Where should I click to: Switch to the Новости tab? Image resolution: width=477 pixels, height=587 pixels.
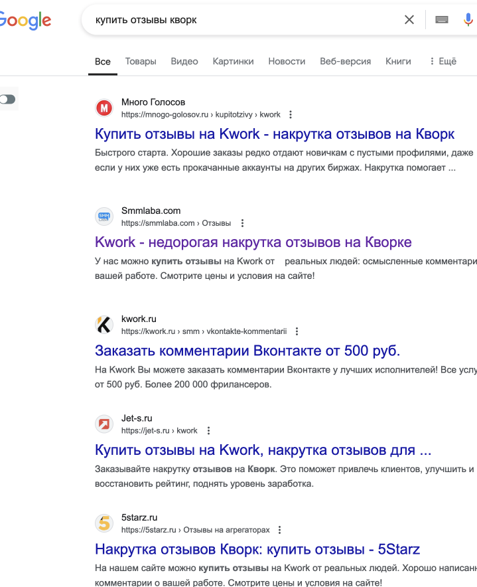[x=287, y=61]
